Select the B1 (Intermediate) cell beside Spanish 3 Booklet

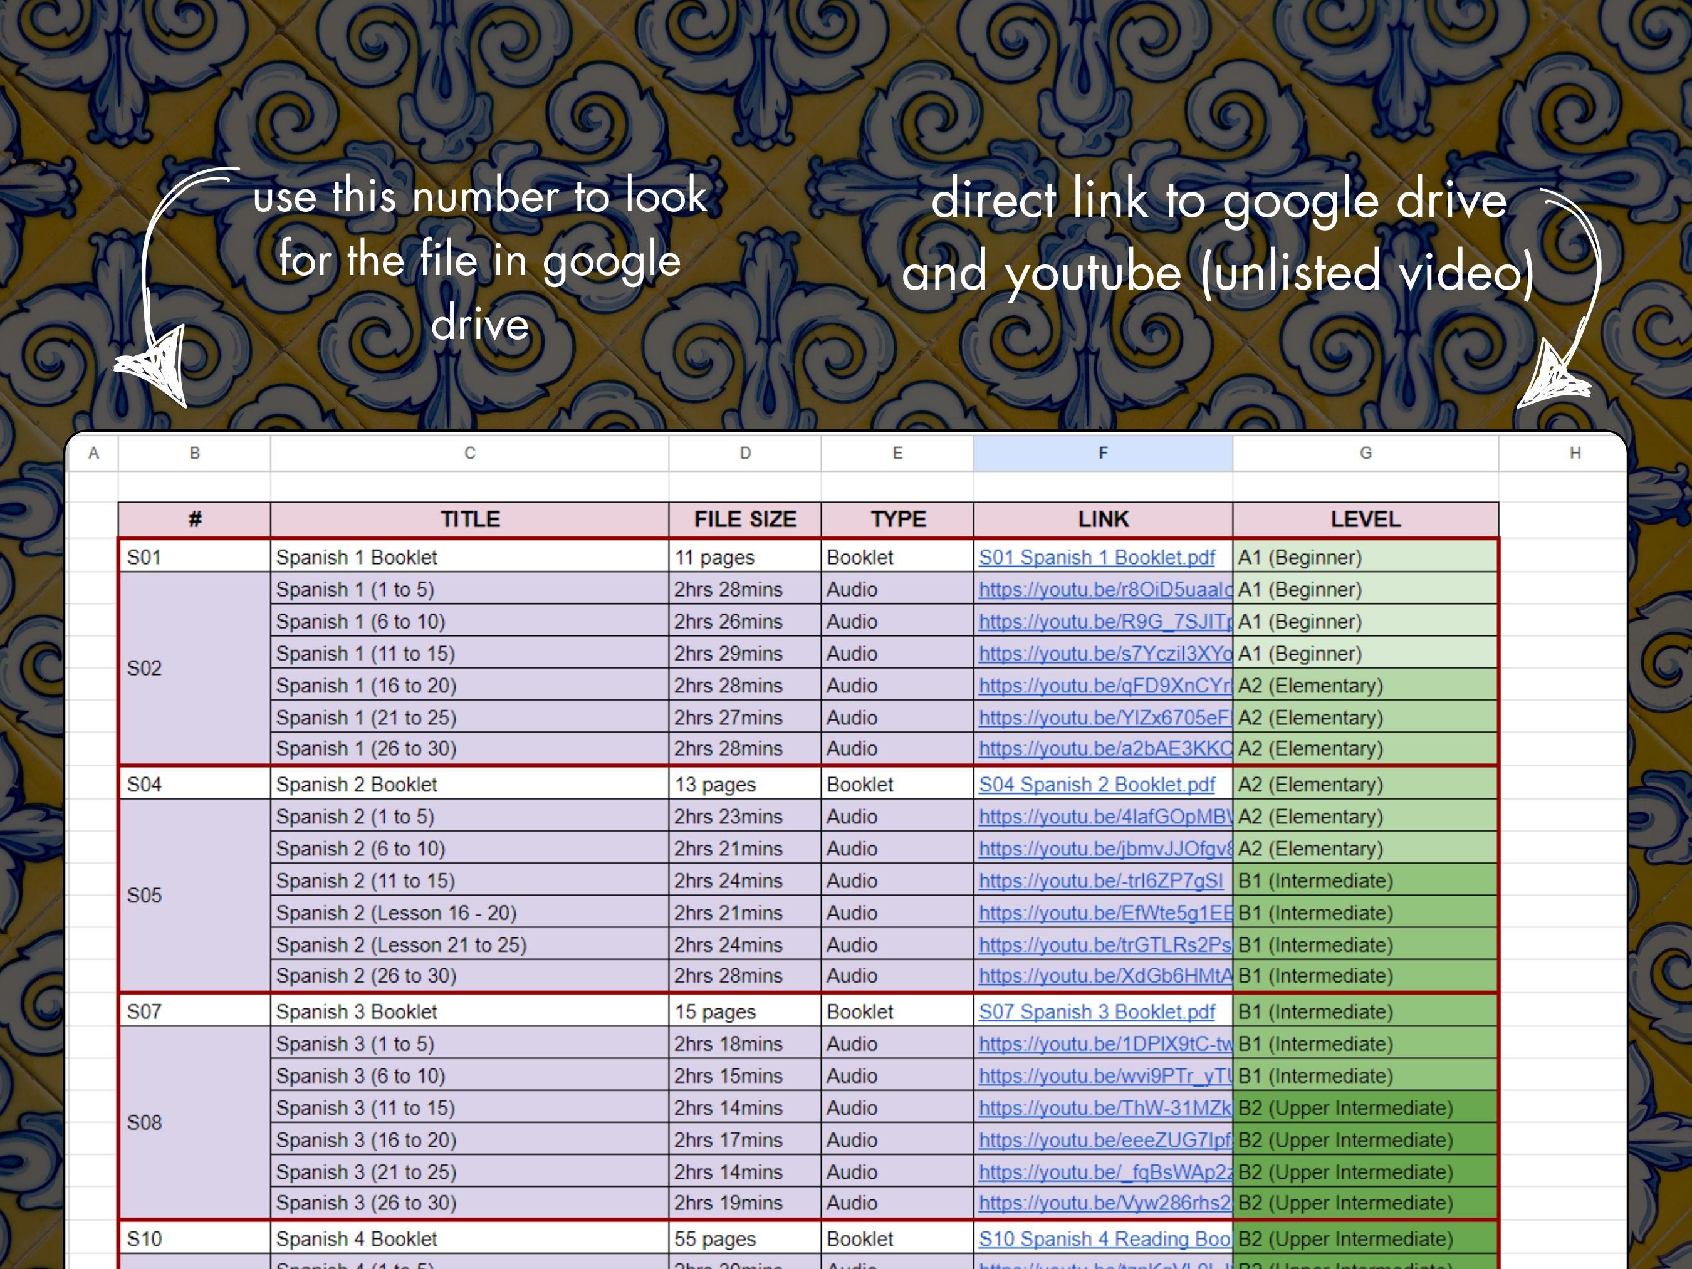pyautogui.click(x=1365, y=1011)
